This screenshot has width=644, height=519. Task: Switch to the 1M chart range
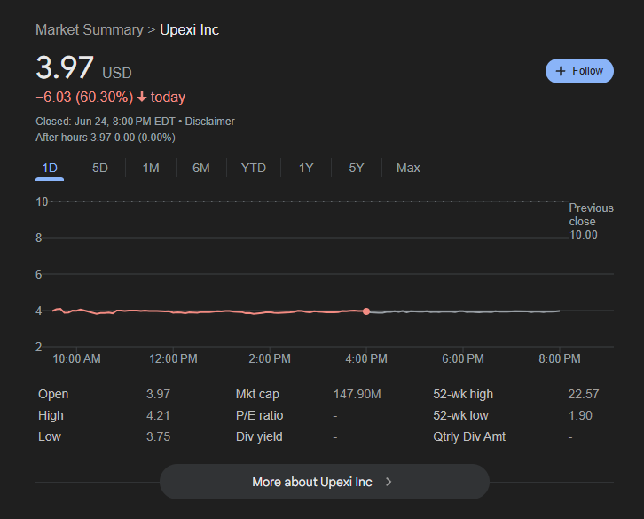[151, 168]
